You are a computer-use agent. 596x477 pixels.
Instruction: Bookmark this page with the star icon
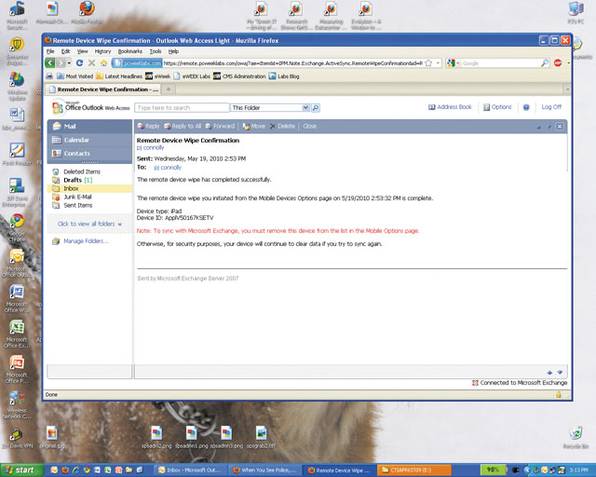tap(428, 63)
